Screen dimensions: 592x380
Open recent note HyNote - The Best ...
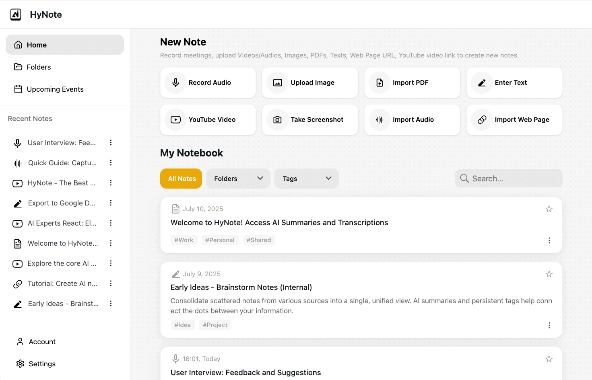(62, 183)
